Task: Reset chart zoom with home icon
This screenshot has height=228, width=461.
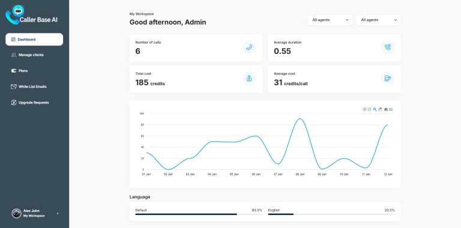Action: pyautogui.click(x=386, y=110)
